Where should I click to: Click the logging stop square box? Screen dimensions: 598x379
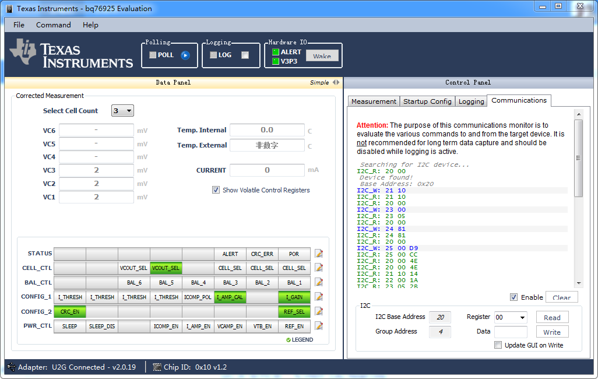point(245,55)
